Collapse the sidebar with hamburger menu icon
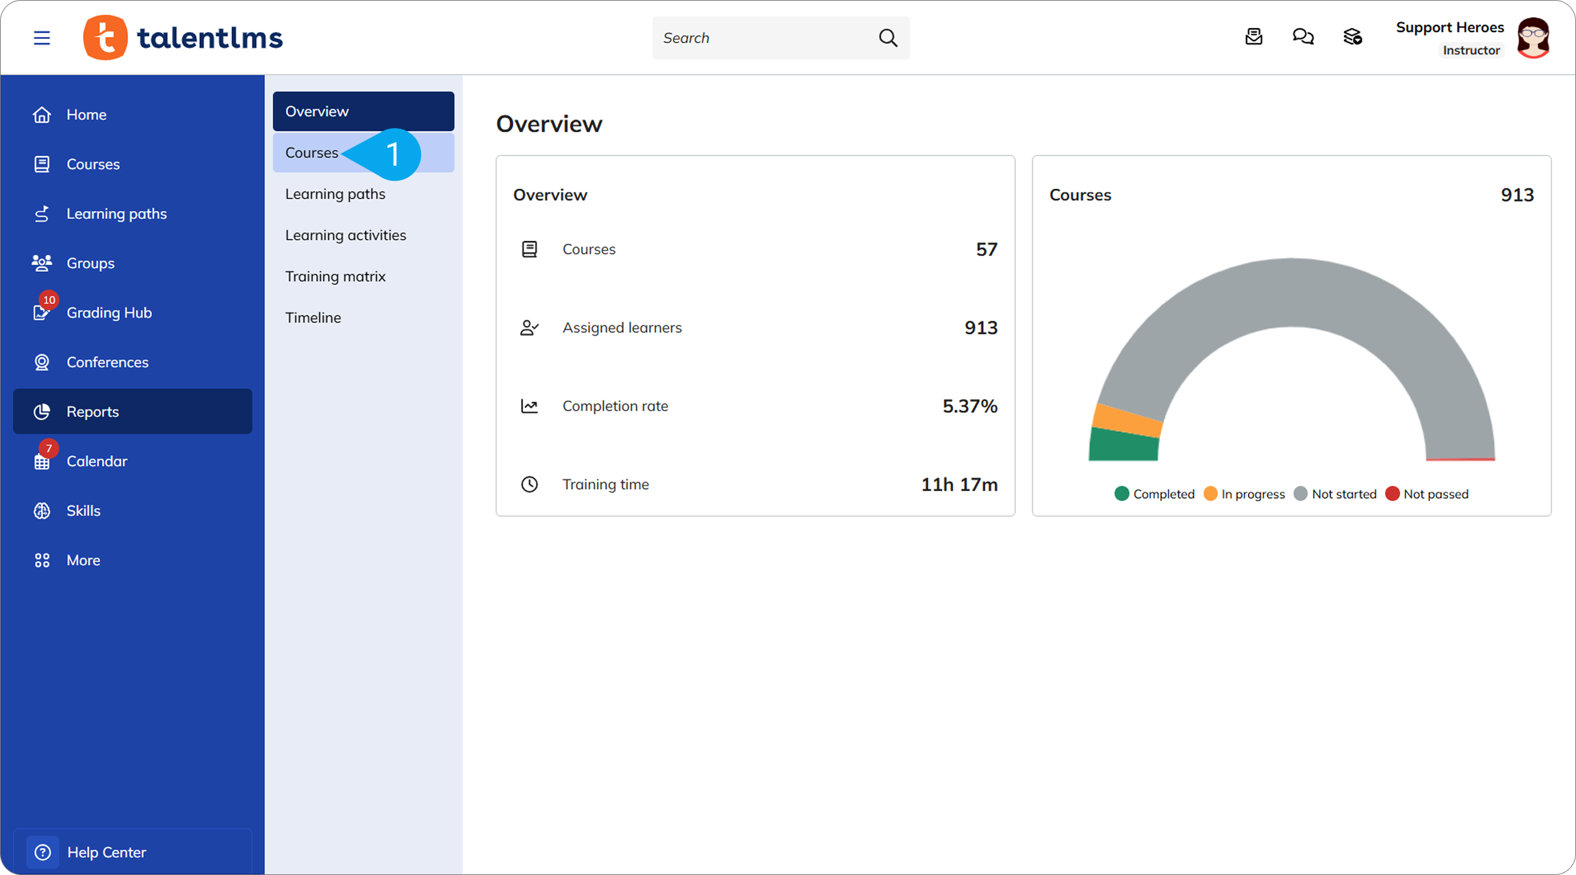This screenshot has width=1576, height=875. click(42, 38)
